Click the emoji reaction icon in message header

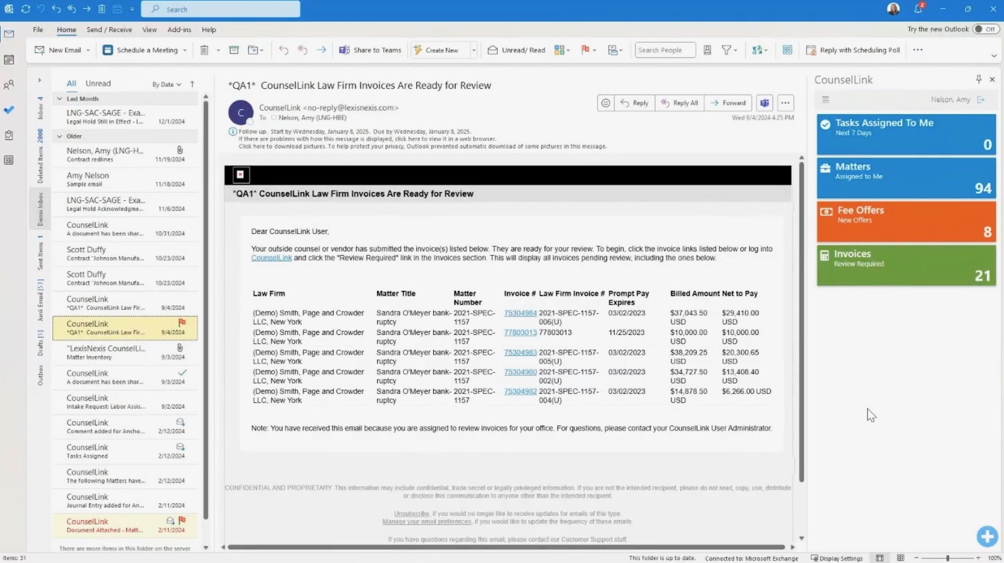point(605,103)
